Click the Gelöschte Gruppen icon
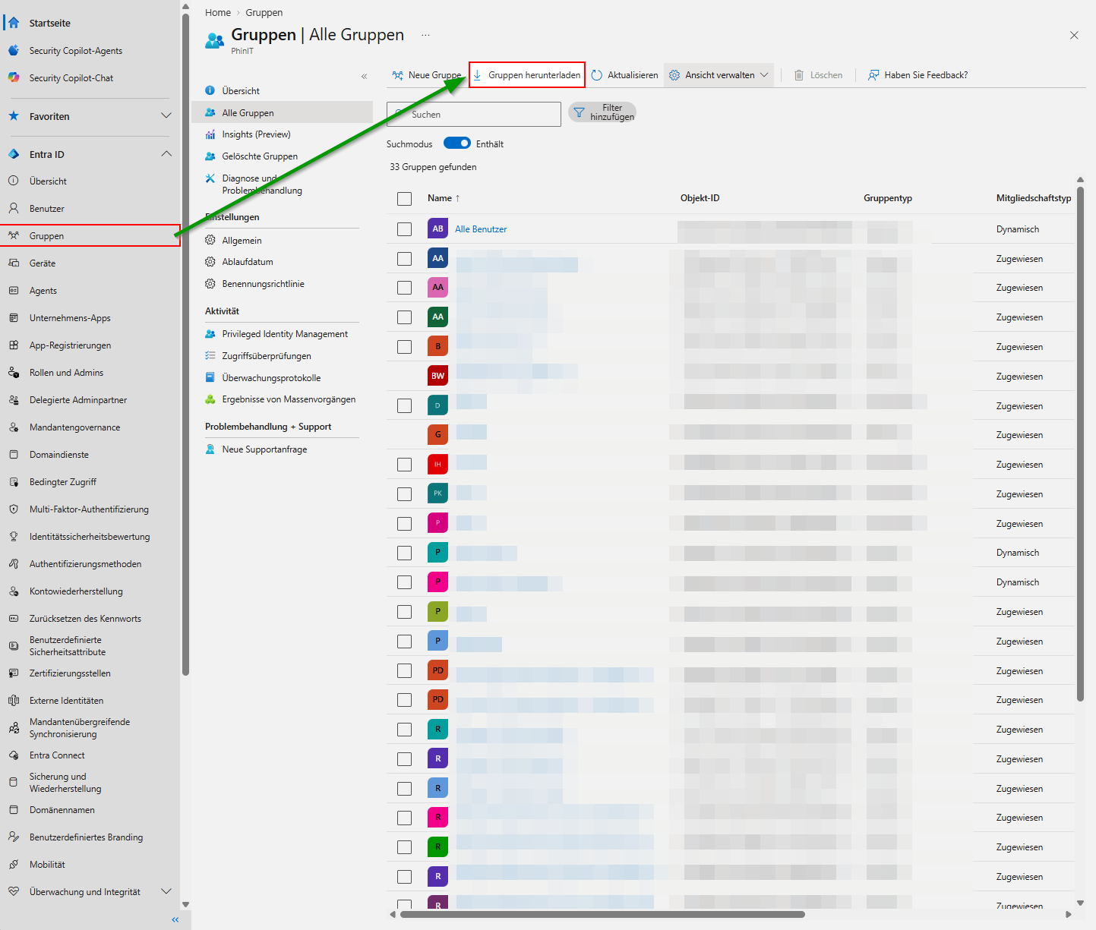 point(210,156)
